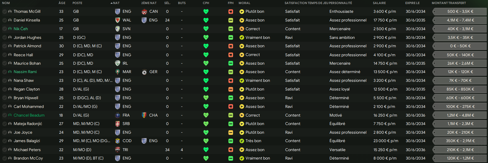Tick the selection circle beside Joe Joyce
Viewport: 488px width, 163px height.
point(4,133)
